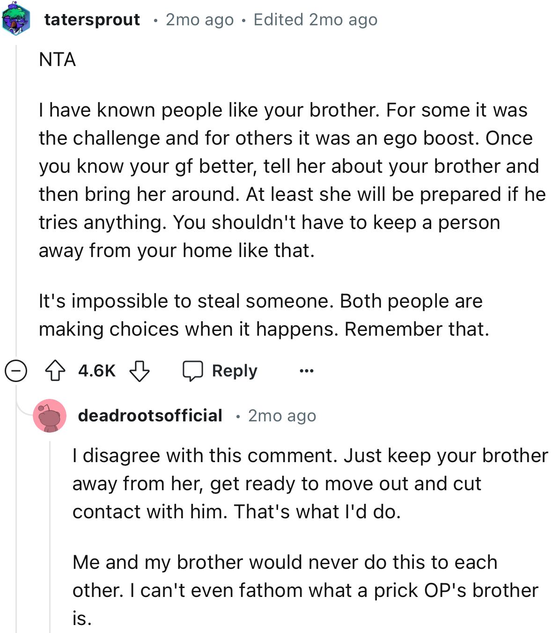Click the downvote arrow beside the Reply button
The height and width of the screenshot is (633, 552).
[x=139, y=371]
